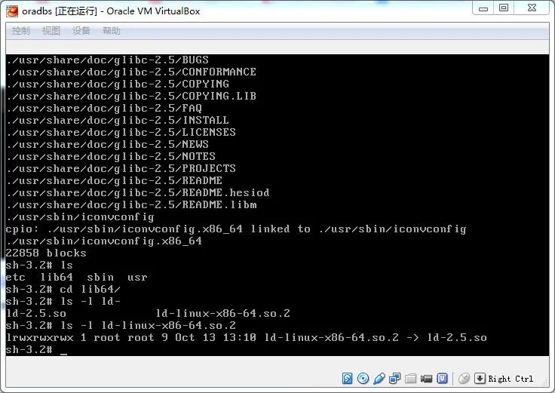
Task: Click the glibc-2.5/INSTALL path line
Action: tap(118, 120)
